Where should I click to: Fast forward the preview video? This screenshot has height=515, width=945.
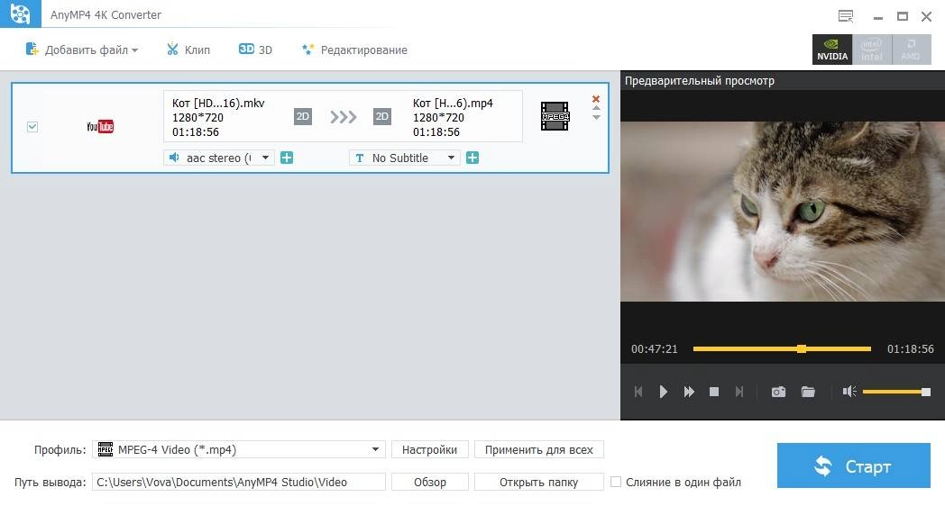pos(689,392)
